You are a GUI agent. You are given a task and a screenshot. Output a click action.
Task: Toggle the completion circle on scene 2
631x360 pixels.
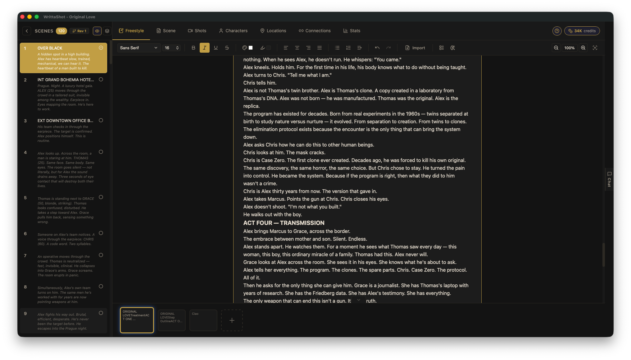pyautogui.click(x=101, y=80)
